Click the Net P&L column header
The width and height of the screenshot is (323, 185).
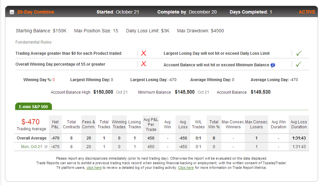click(x=55, y=125)
